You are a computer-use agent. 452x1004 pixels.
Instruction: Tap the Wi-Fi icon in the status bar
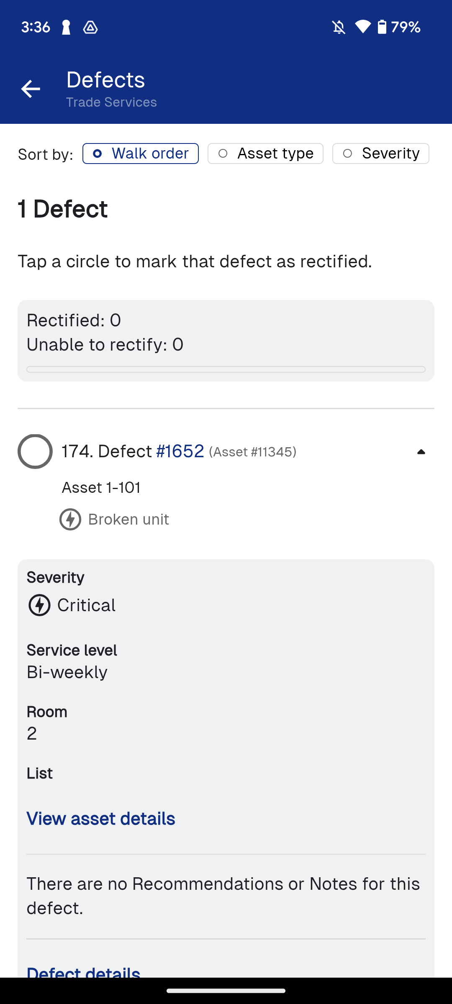[x=362, y=27]
